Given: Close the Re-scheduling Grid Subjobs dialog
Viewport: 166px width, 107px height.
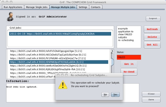Looking at the screenshot, I should [58, 75].
